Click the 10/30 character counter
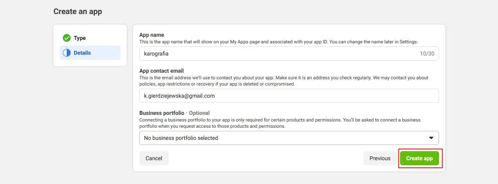This screenshot has height=184, width=498. coord(427,54)
